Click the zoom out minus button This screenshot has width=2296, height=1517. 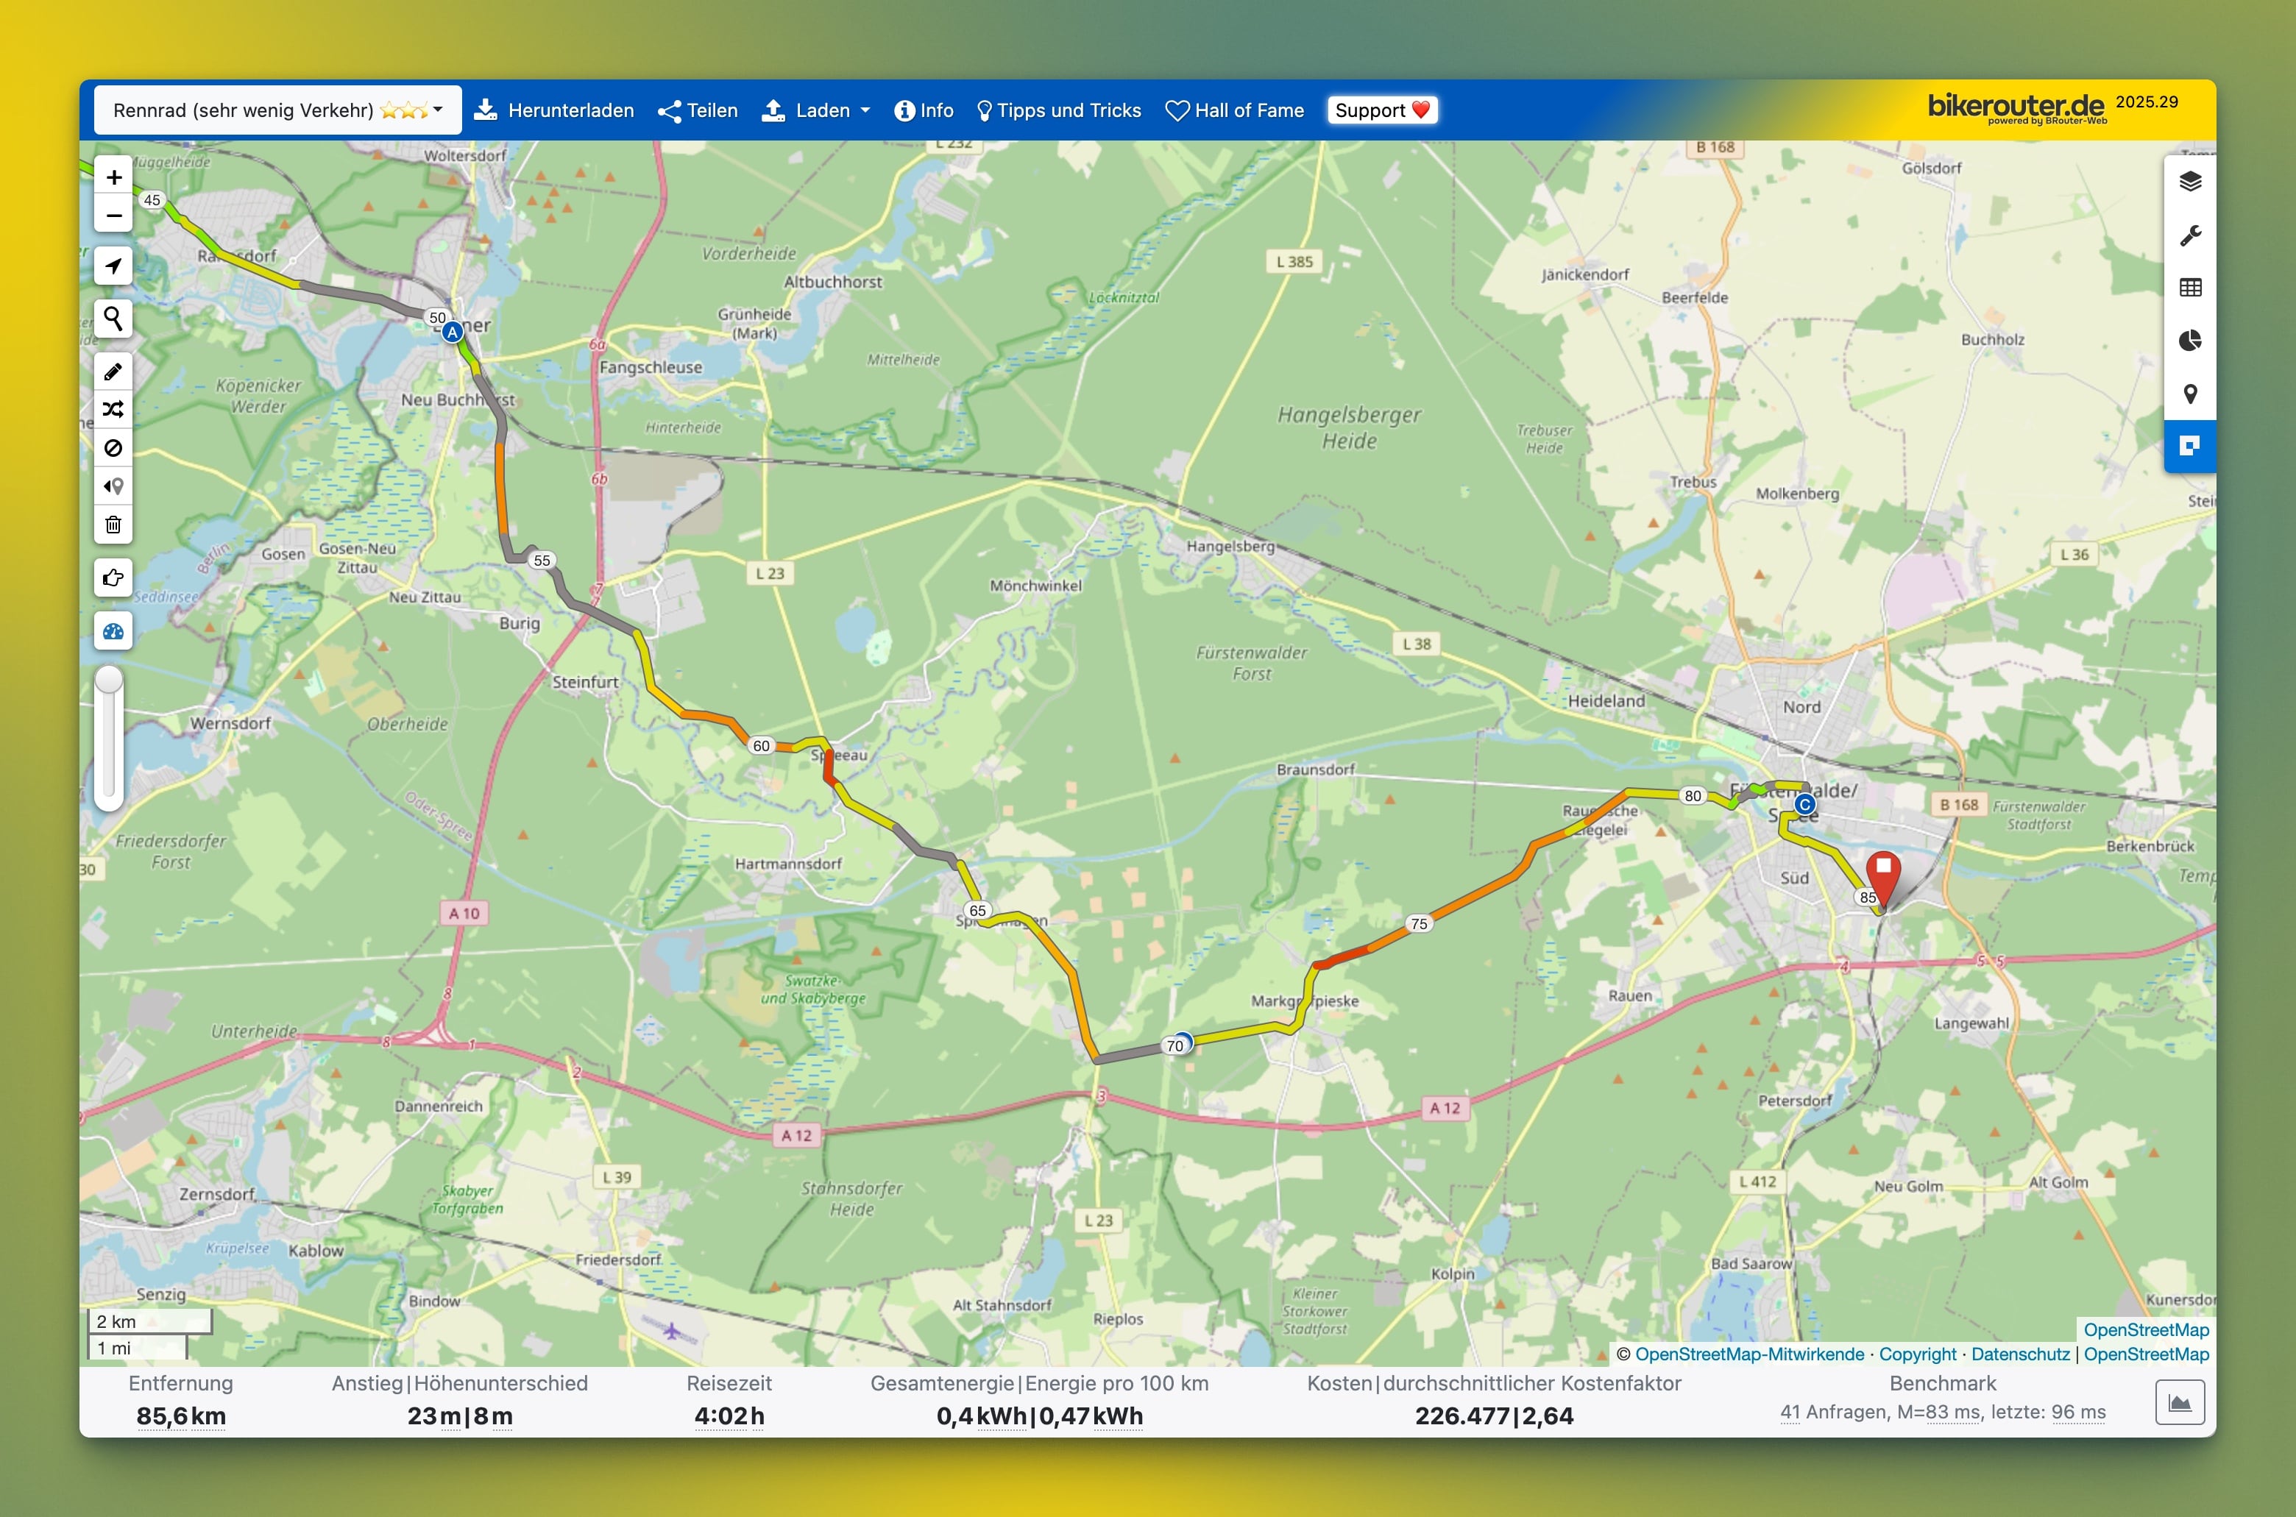click(113, 215)
